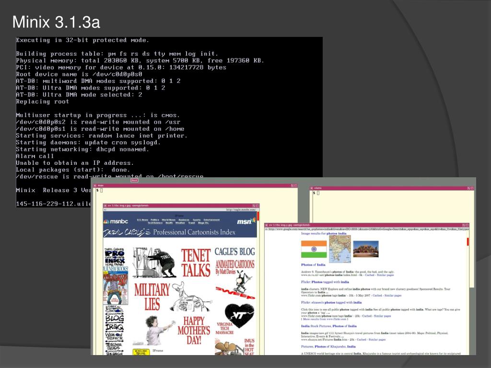The height and width of the screenshot is (368, 491).
Task: Open the U.S. News section in msnbc navigation
Action: coord(142,220)
